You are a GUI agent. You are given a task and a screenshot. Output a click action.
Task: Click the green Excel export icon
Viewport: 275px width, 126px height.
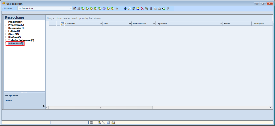click(x=163, y=9)
